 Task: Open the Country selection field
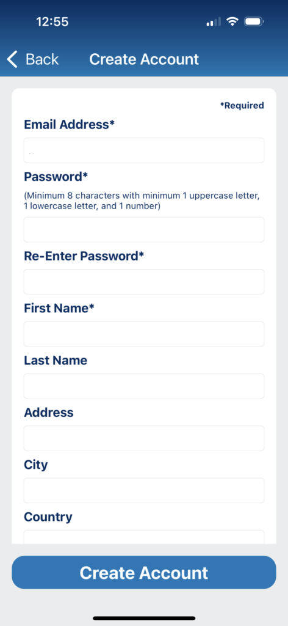(144, 537)
